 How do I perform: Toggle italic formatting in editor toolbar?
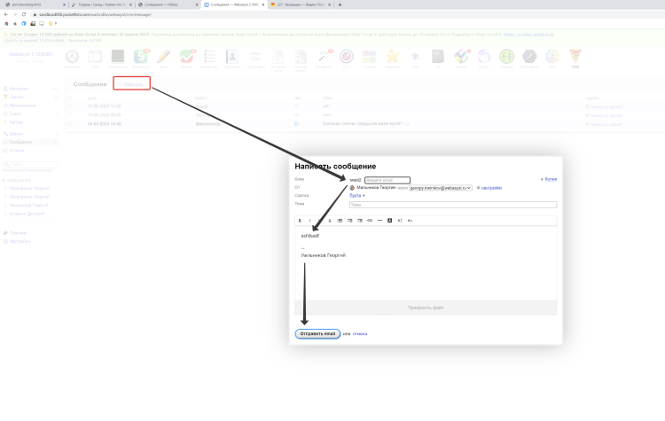[x=309, y=220]
